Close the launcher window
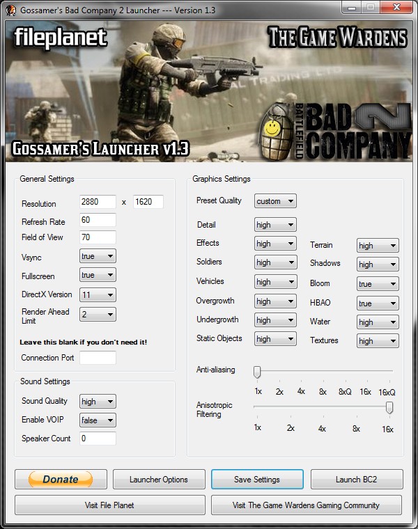Viewport: 418px width, 529px height. [396, 7]
